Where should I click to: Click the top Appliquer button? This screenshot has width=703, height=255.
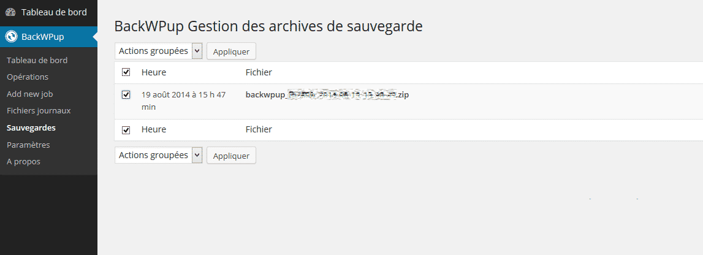231,51
